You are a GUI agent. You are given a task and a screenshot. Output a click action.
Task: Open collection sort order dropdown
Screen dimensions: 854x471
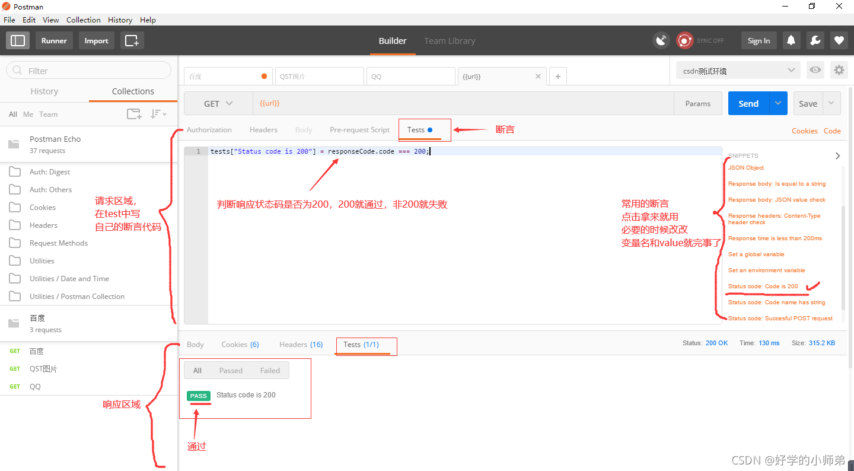158,114
